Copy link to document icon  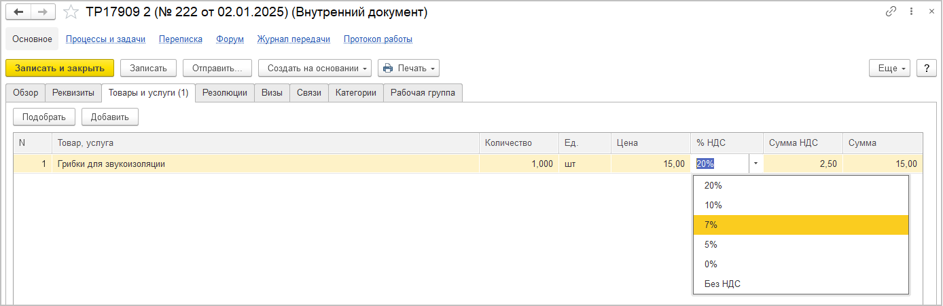click(x=891, y=12)
